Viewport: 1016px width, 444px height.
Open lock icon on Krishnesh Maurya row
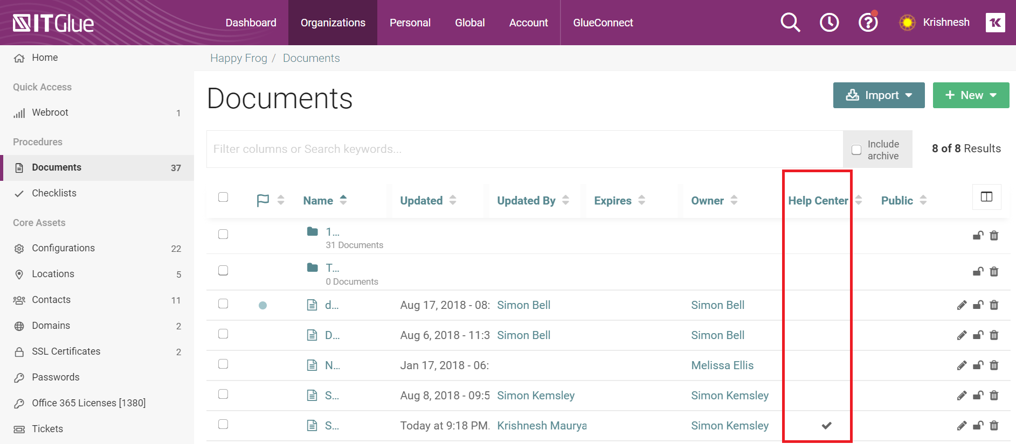point(978,426)
